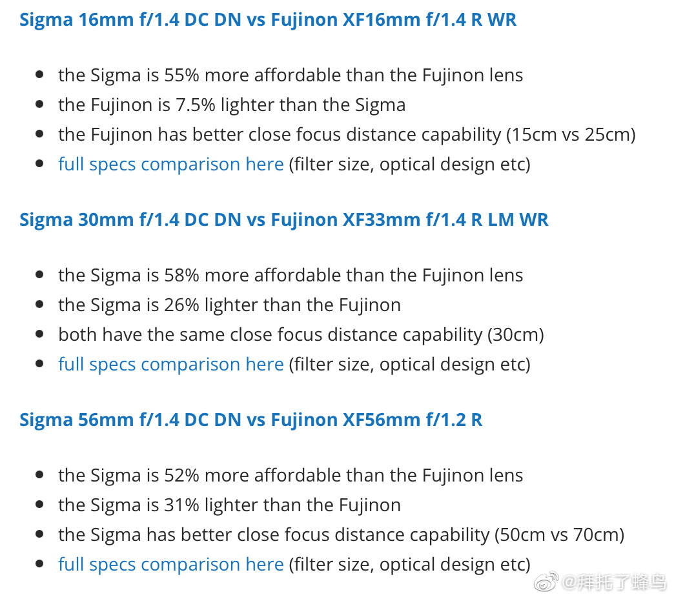
Task: Click the Weibo logo icon in the watermark
Action: [546, 582]
